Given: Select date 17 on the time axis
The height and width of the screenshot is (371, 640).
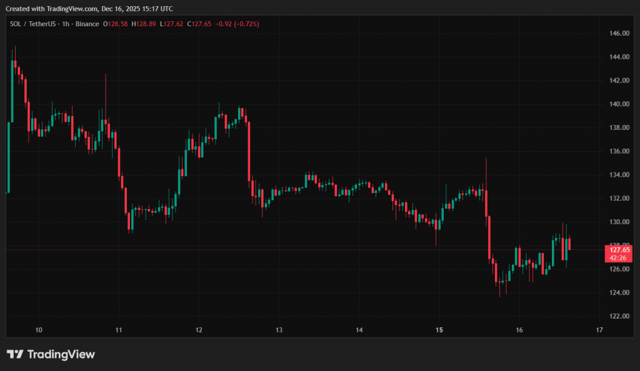Looking at the screenshot, I should click(599, 330).
